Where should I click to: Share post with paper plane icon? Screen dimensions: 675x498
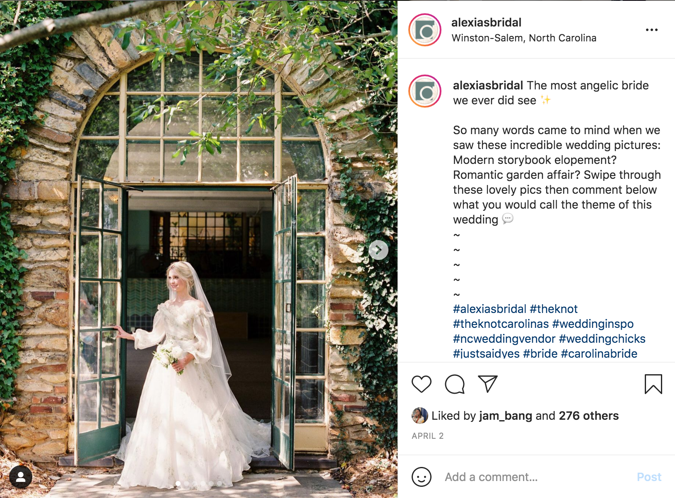(487, 384)
